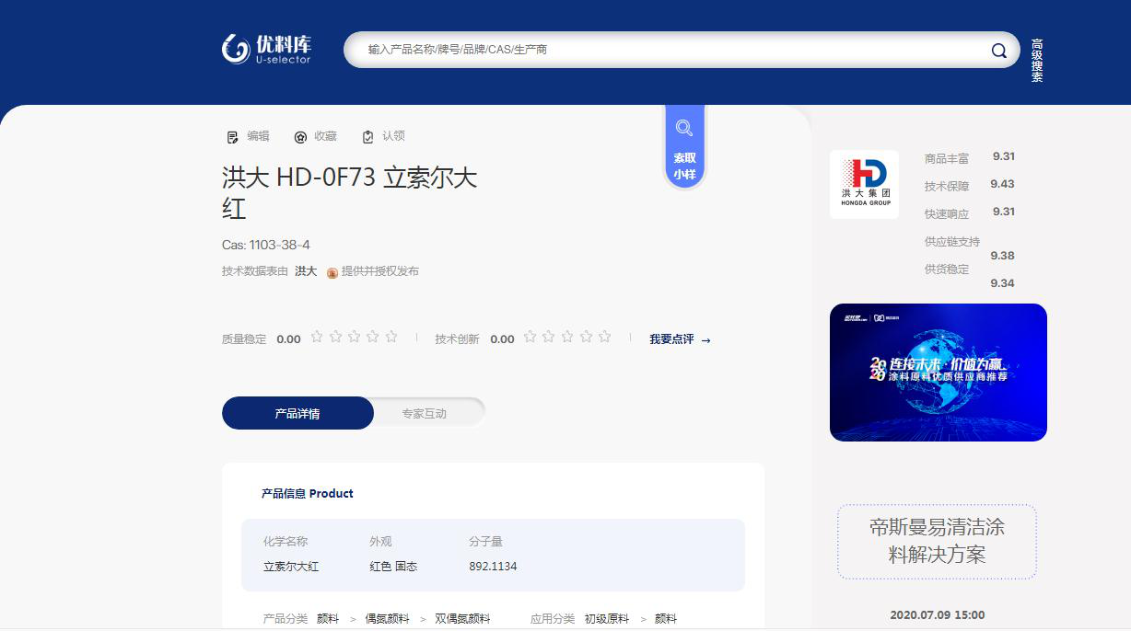The width and height of the screenshot is (1131, 631).
Task: Switch to the 专家互动 tab
Action: tap(424, 413)
